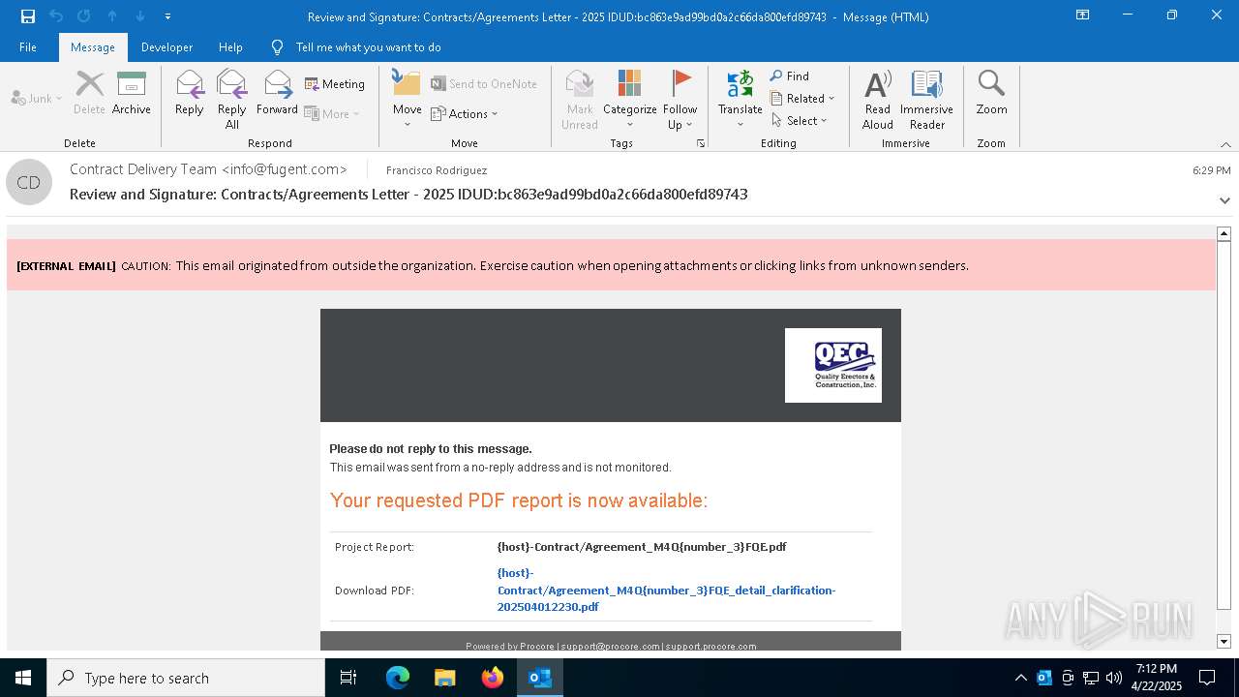1239x697 pixels.
Task: Click Reply All button
Action: pyautogui.click(x=232, y=99)
